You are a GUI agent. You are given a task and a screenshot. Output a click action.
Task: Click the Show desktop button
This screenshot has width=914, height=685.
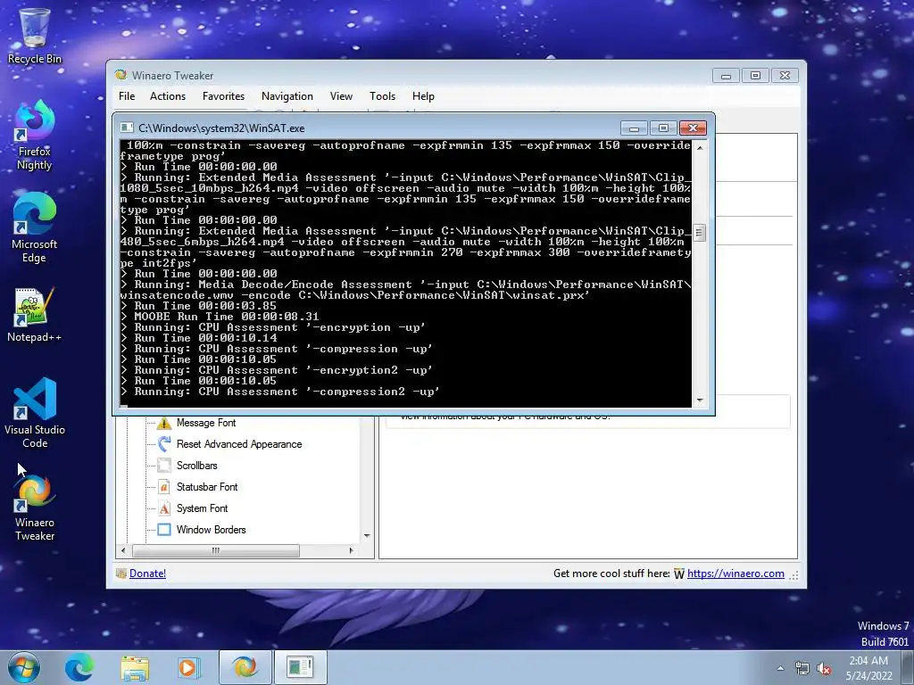(x=908, y=667)
